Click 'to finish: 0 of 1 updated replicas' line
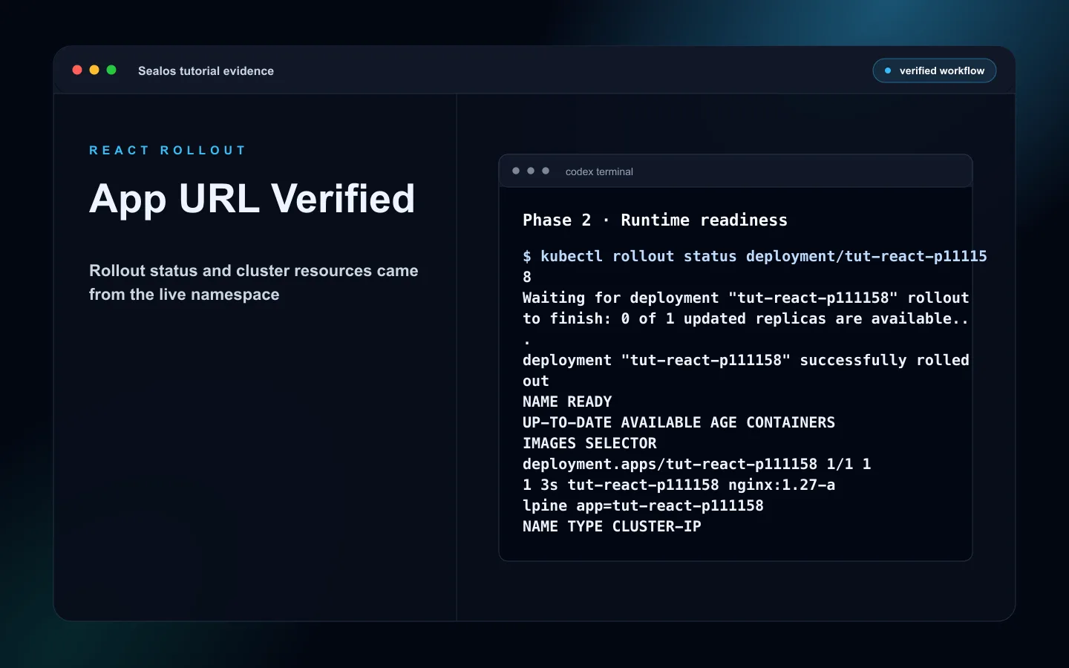Viewport: 1069px width, 668px height. pyautogui.click(x=745, y=319)
